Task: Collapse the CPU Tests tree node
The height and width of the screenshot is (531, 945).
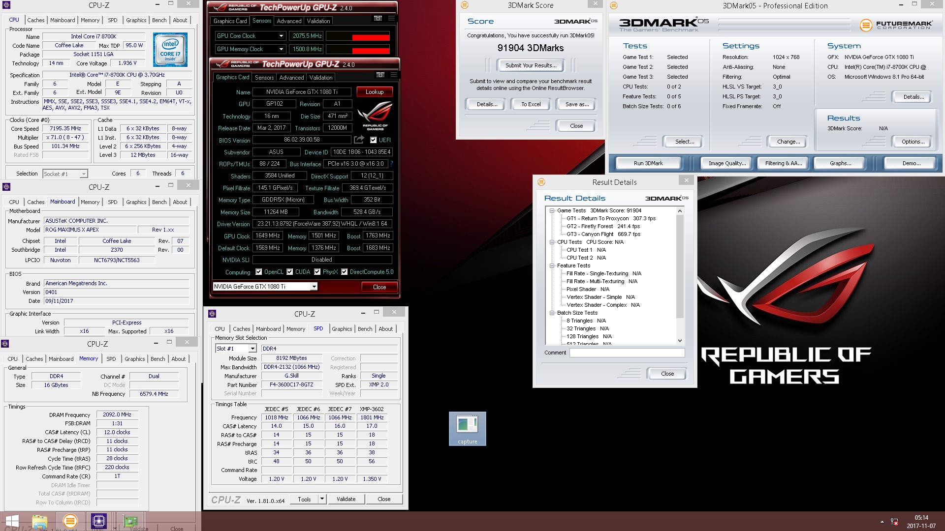Action: (552, 242)
